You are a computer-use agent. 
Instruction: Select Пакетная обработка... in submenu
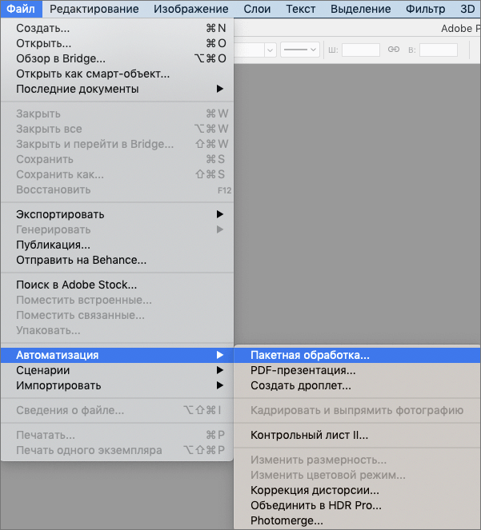pos(357,355)
